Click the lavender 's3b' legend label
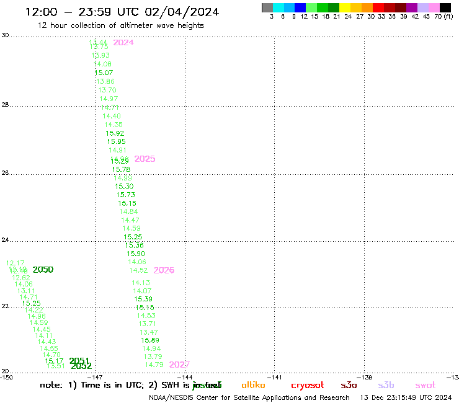This screenshot has height=403, width=459. coord(386,385)
